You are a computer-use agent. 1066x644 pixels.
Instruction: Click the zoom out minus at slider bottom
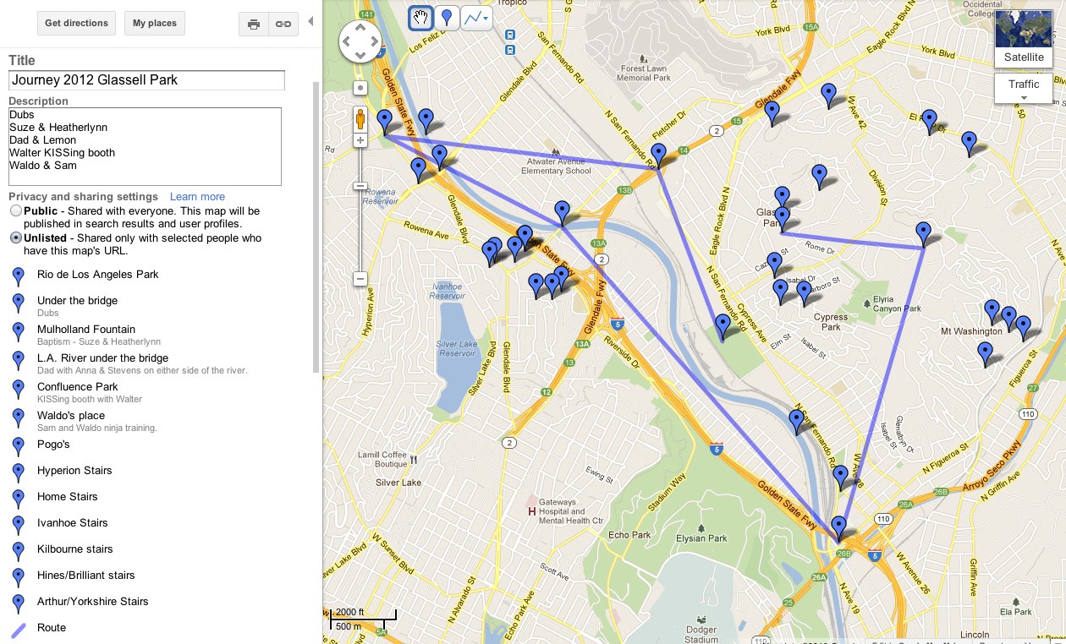(x=360, y=279)
